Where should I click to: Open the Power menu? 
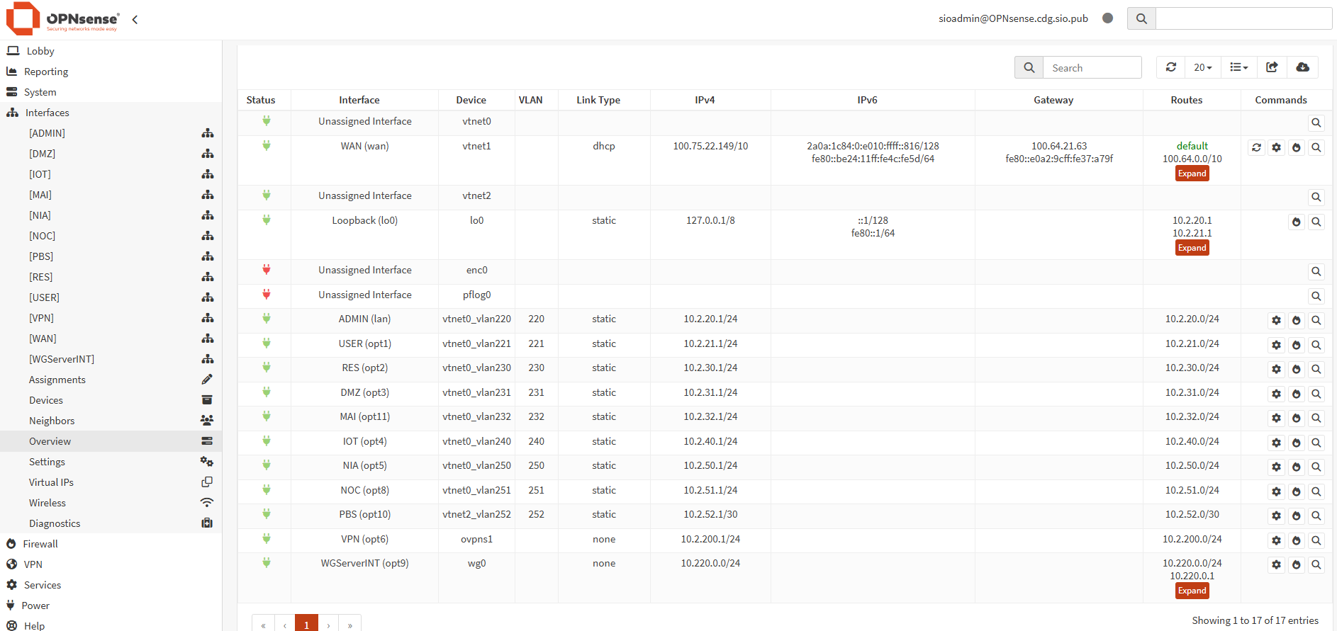(111, 606)
